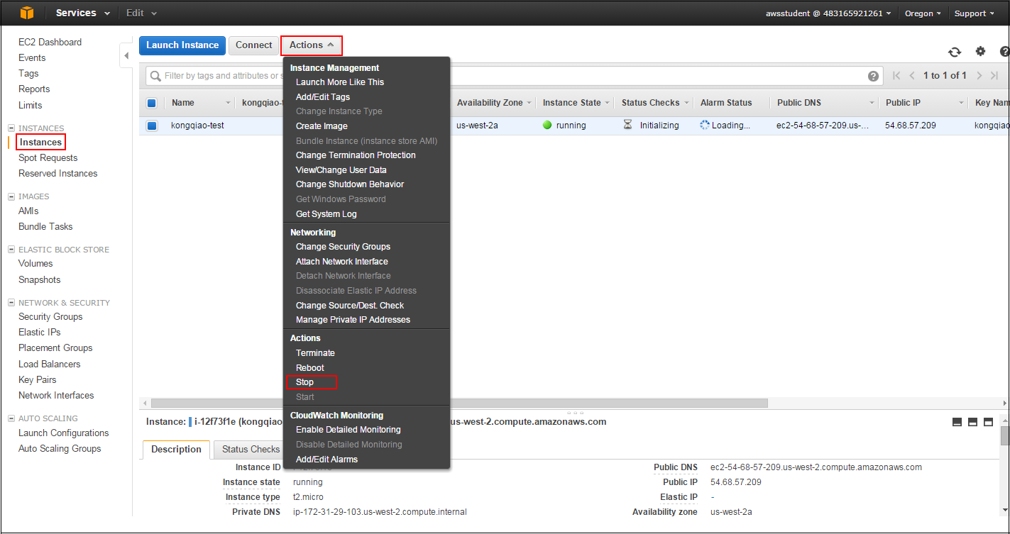Open the Instance State column filter arrow
The width and height of the screenshot is (1010, 534).
(608, 103)
